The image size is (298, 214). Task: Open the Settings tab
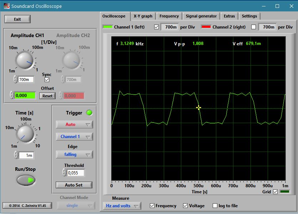[x=249, y=16]
